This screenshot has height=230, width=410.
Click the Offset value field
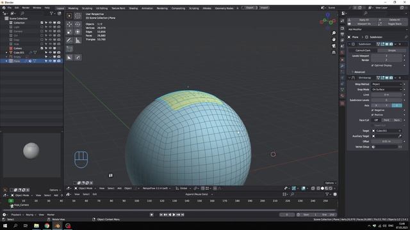(386, 142)
